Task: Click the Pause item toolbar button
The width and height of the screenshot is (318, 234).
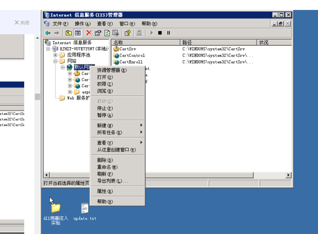Action: point(169,33)
